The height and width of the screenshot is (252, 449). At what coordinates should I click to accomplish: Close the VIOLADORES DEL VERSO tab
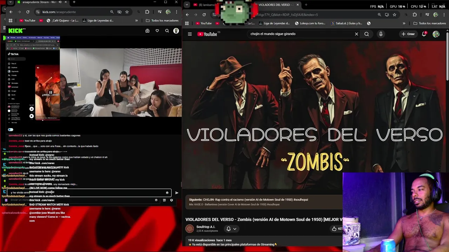pos(298,5)
